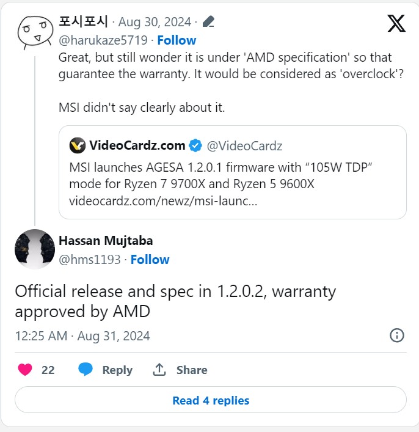This screenshot has height=432, width=419.
Task: Click the @VideoCardz handle
Action: (x=244, y=146)
